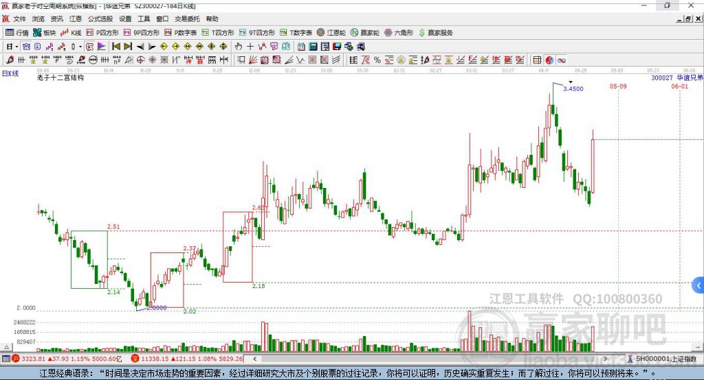Click the 3.4500 high price label

pyautogui.click(x=573, y=88)
